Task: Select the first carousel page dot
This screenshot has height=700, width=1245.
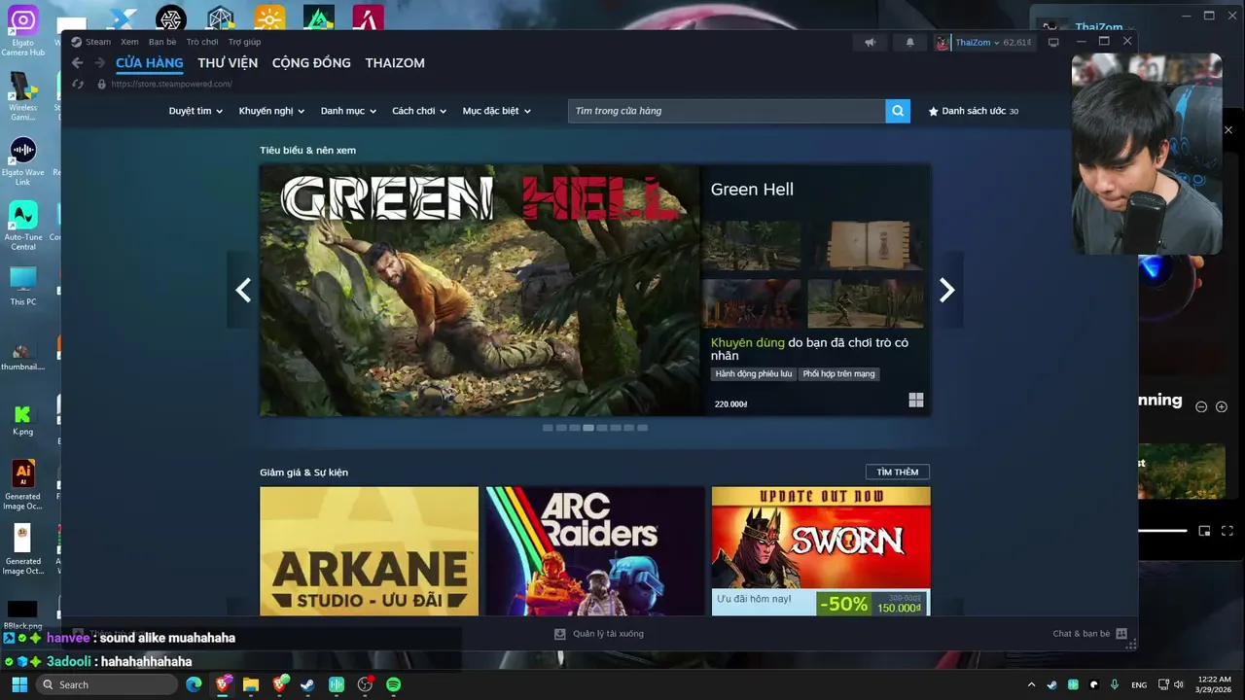Action: click(548, 428)
